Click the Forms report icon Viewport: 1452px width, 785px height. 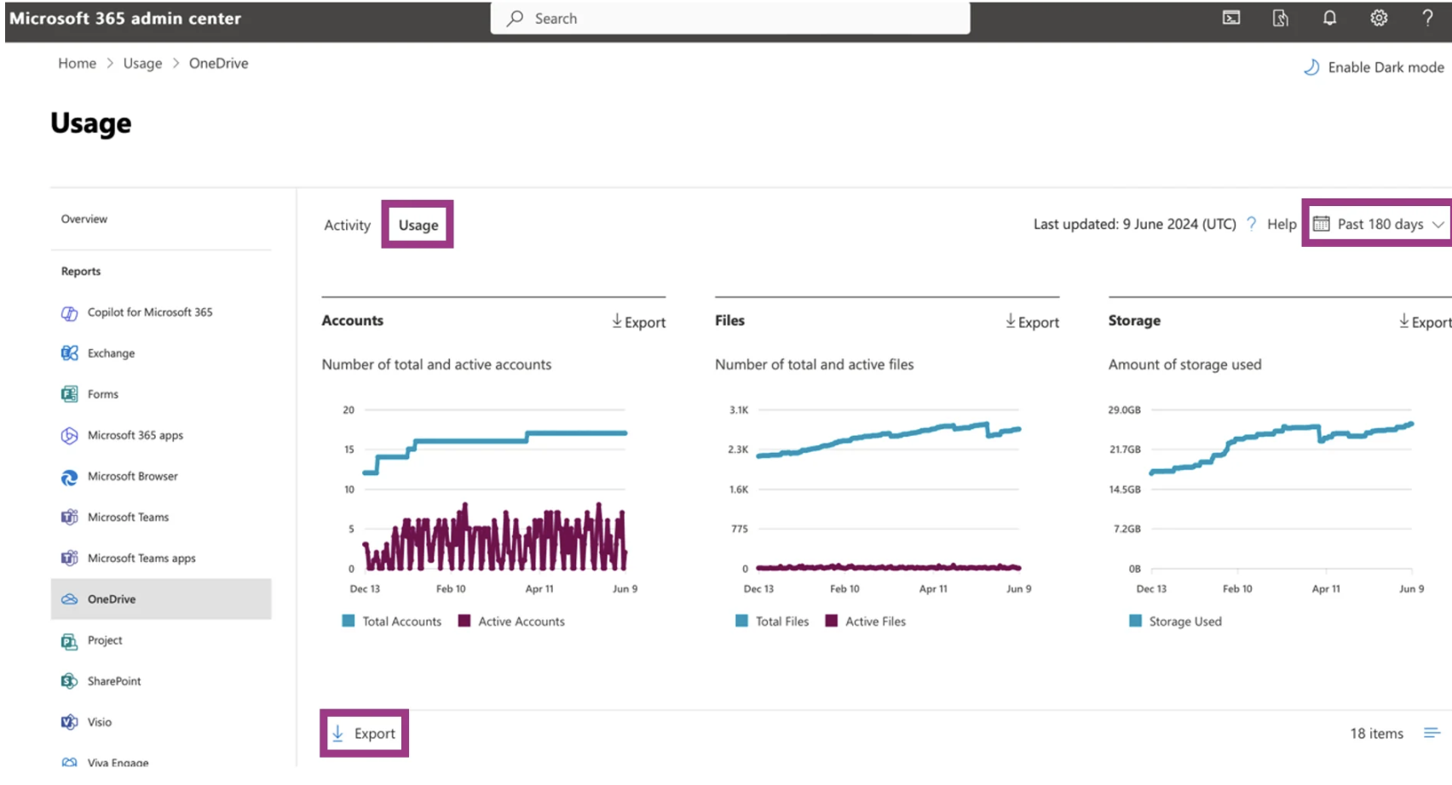(x=70, y=394)
